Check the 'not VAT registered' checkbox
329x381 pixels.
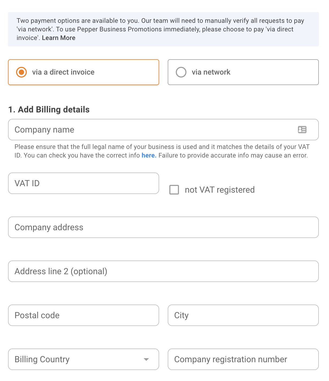coord(174,190)
